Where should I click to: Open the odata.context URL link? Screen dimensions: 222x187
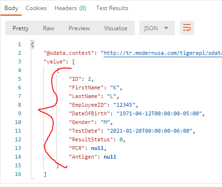tap(163, 53)
